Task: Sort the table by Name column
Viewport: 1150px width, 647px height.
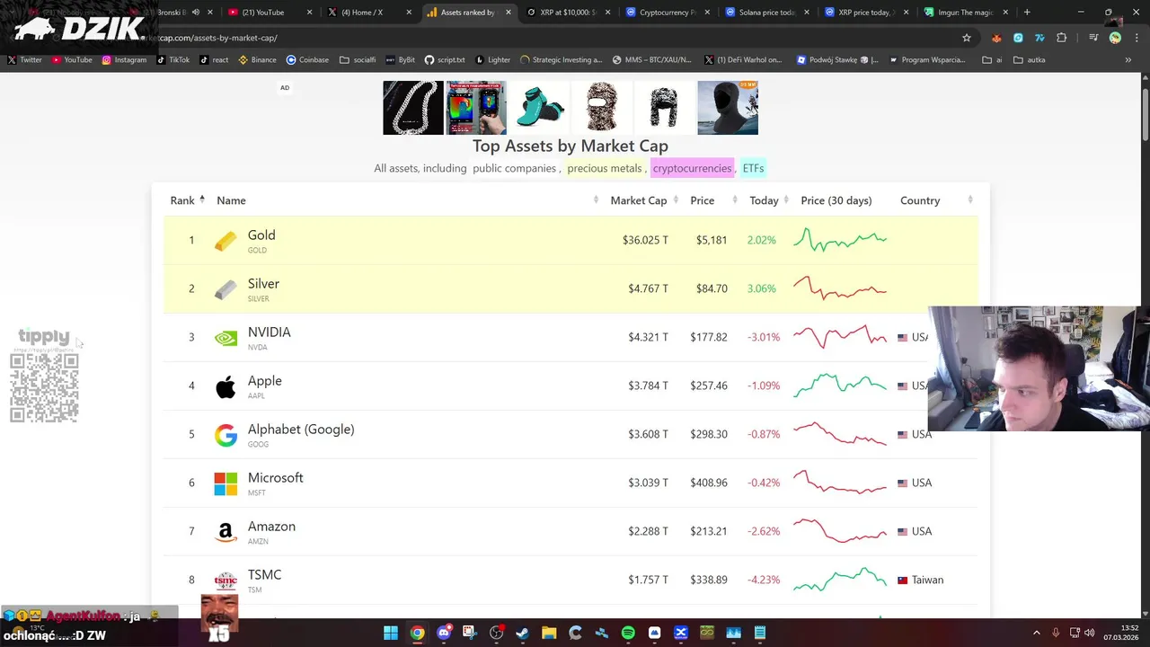Action: 231,200
